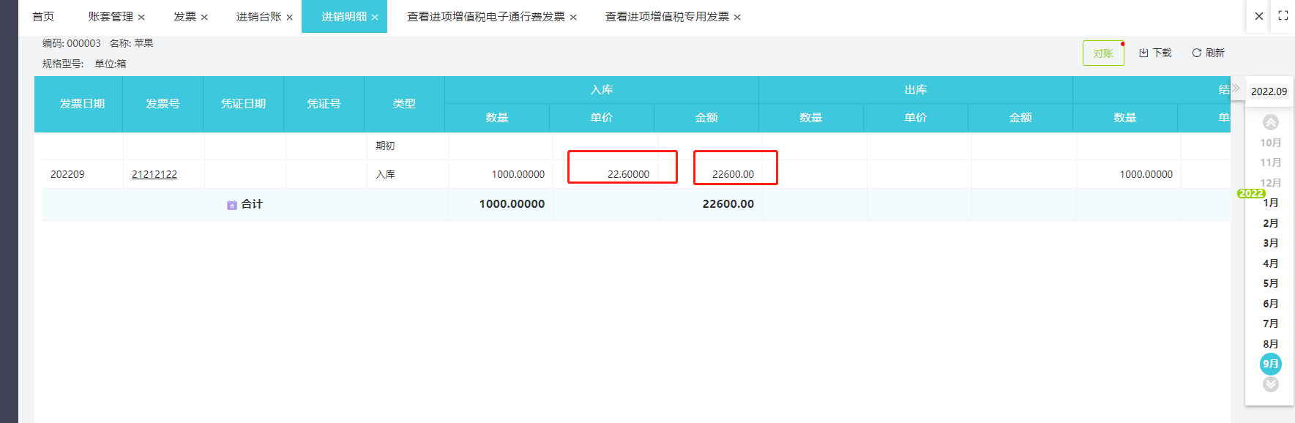Switch to the 进销台账 tab
Viewport: 1295px width, 423px height.
click(258, 17)
